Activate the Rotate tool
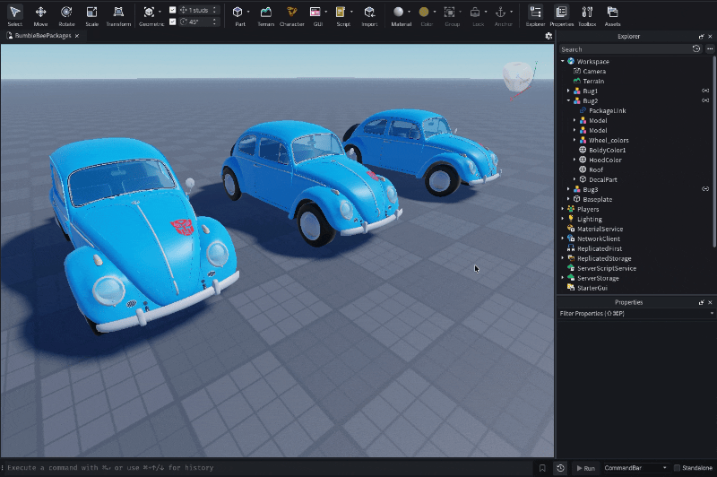 click(66, 16)
